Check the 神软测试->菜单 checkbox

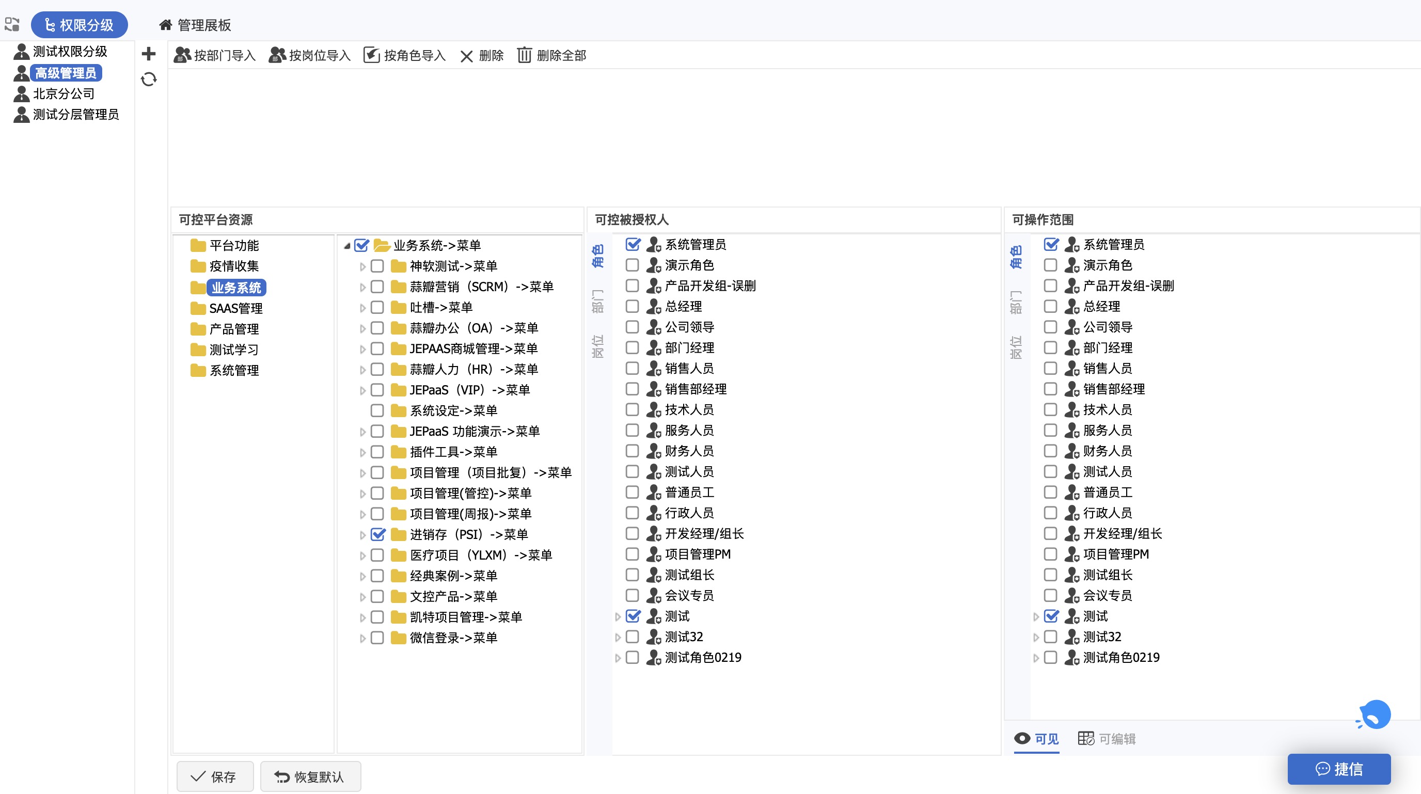(377, 266)
